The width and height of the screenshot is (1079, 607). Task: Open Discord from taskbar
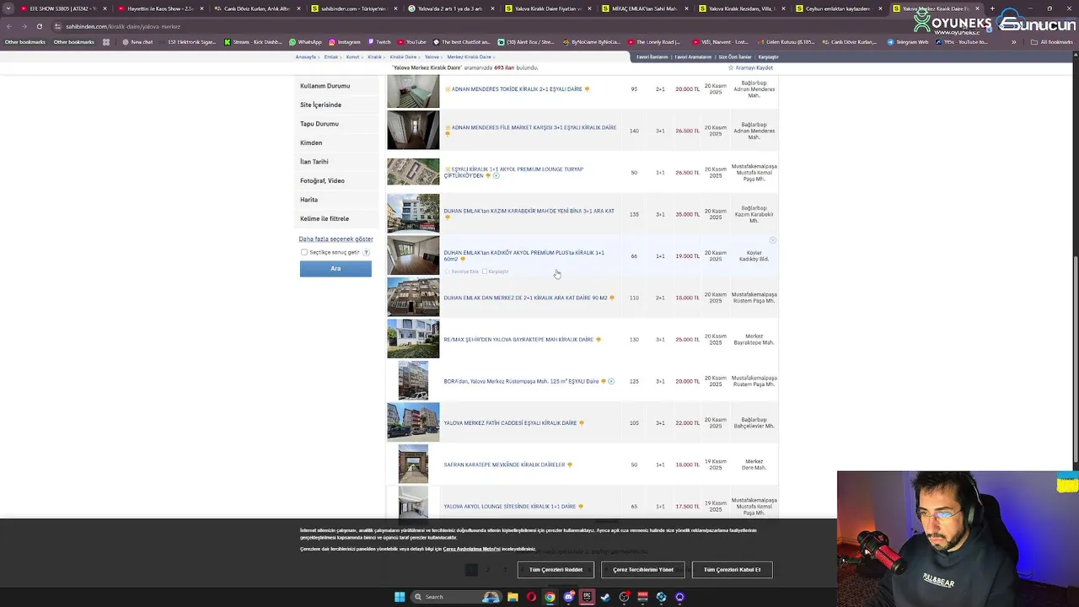(x=569, y=597)
